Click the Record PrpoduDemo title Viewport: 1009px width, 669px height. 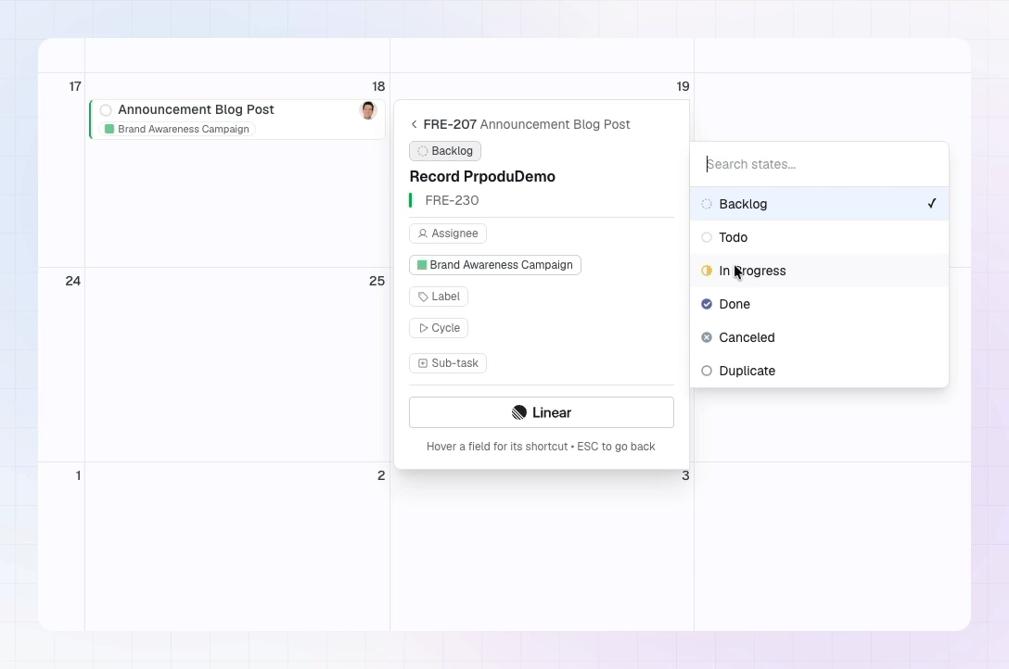(482, 177)
